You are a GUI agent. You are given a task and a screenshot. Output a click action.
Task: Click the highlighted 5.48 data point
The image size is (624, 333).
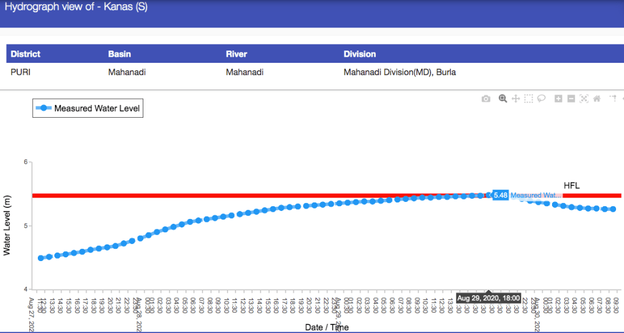pyautogui.click(x=488, y=195)
